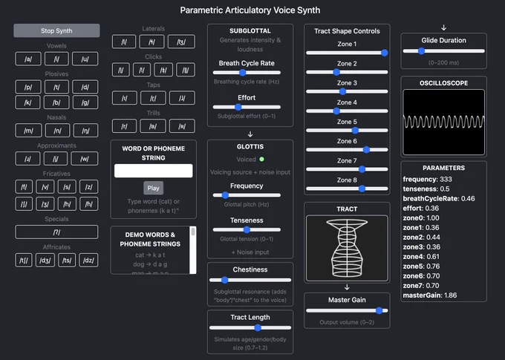
Task: Click the Zone 3 tract slider
Action: click(x=347, y=91)
